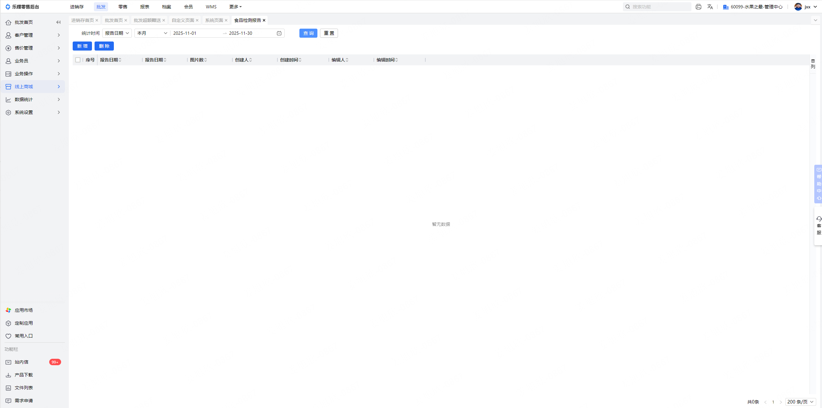Click the 查询 search button
The image size is (822, 408).
(x=308, y=33)
